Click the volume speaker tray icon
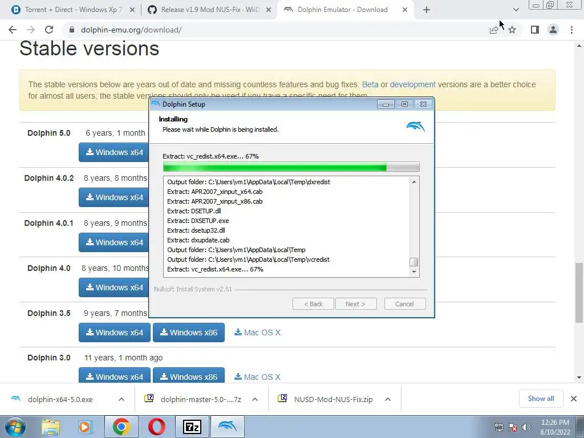The image size is (584, 438). (526, 427)
